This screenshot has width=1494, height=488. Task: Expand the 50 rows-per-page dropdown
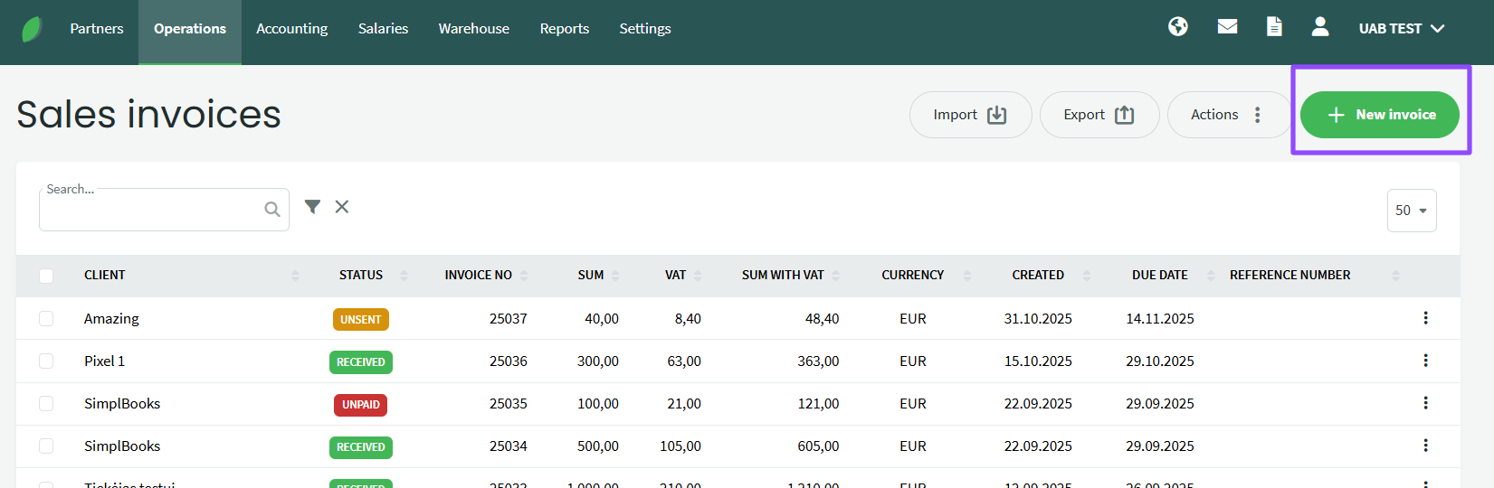[x=1411, y=211]
